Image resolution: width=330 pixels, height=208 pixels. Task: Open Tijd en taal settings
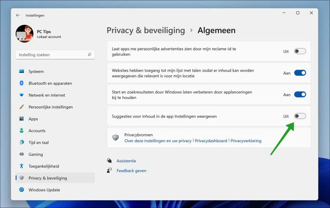pos(38,142)
